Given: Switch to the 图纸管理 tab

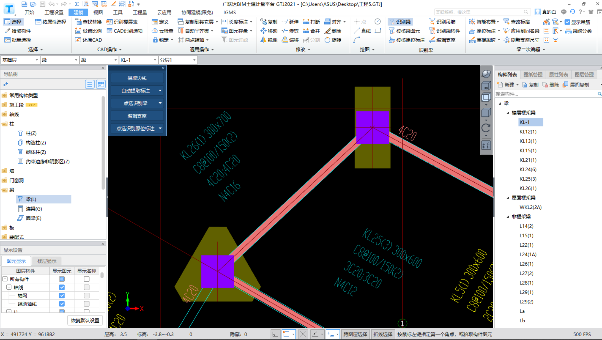Looking at the screenshot, I should coord(533,75).
